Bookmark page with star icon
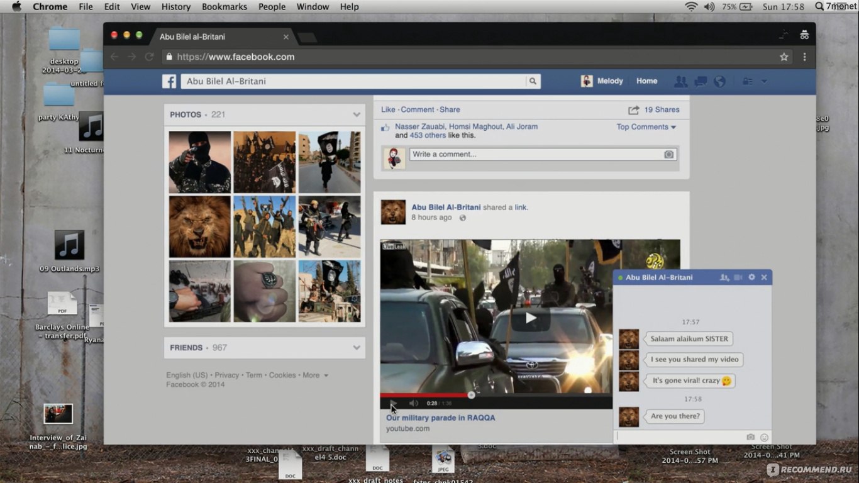The width and height of the screenshot is (859, 483). coord(784,57)
